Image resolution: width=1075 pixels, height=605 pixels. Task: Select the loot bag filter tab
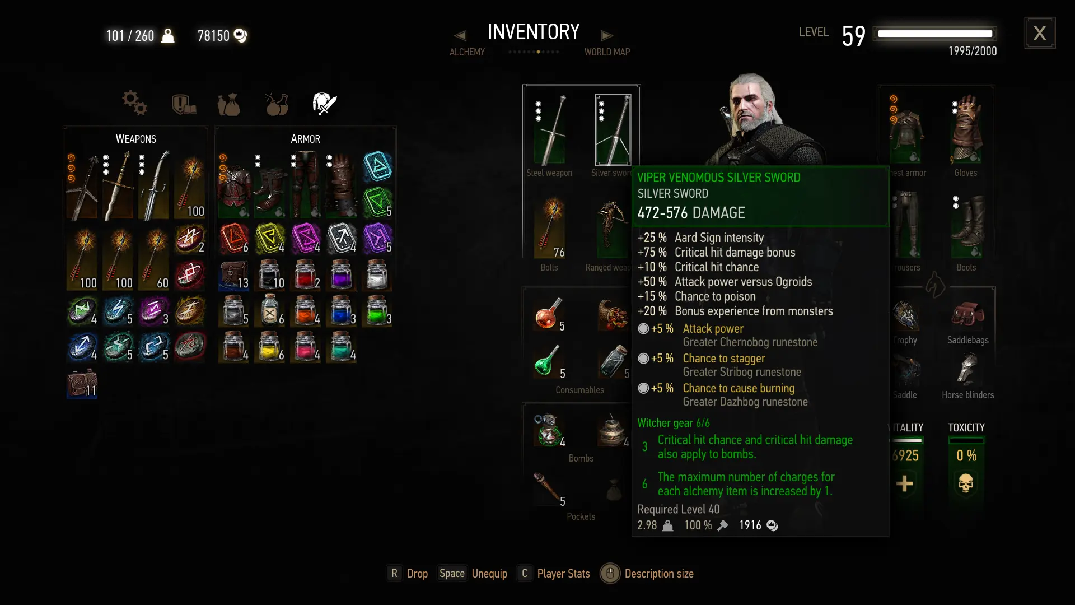229,104
